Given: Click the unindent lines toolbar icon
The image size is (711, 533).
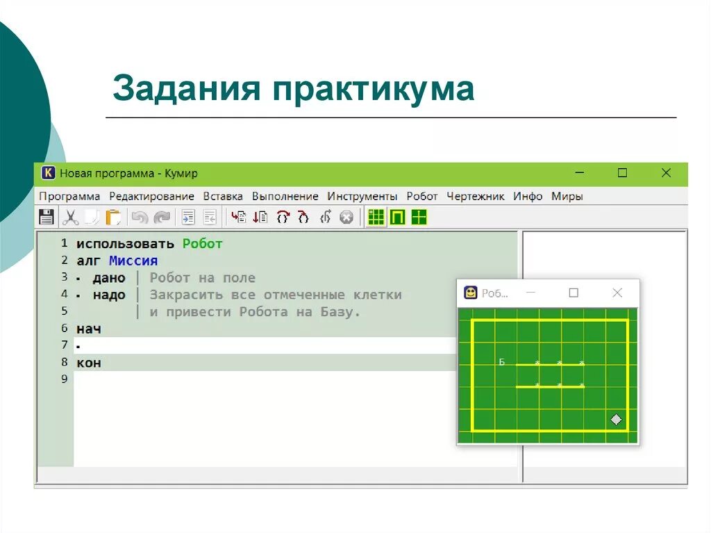Looking at the screenshot, I should coord(210,217).
